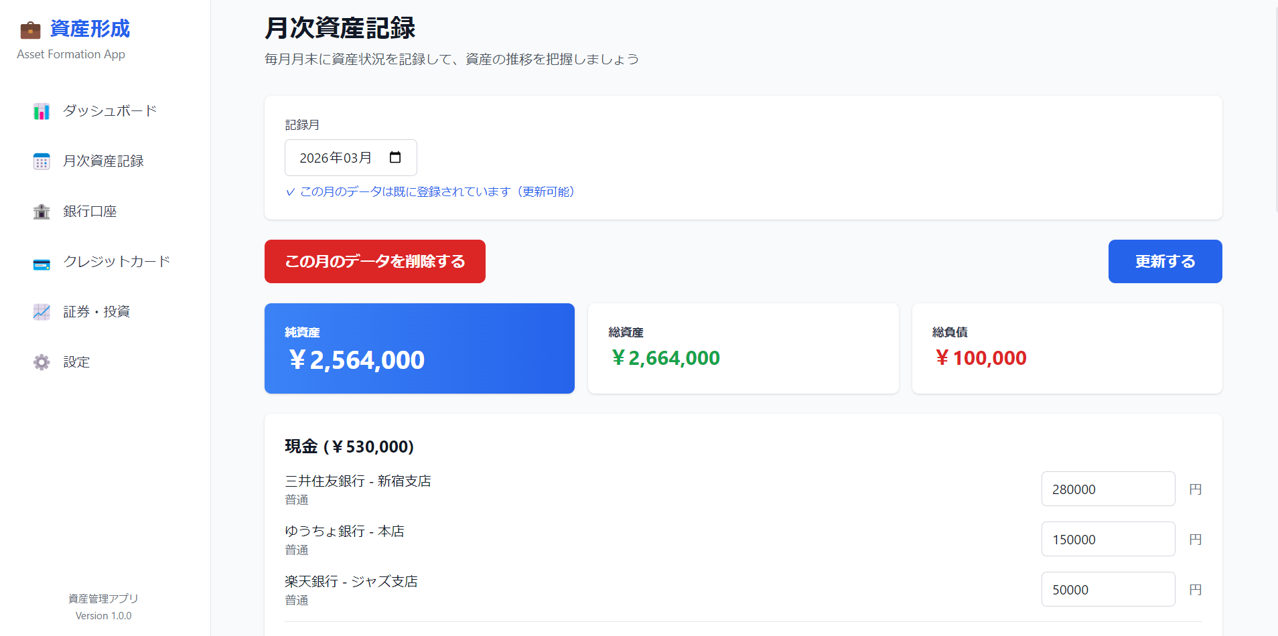Click the 月次資産記録 calendar icon

[41, 161]
